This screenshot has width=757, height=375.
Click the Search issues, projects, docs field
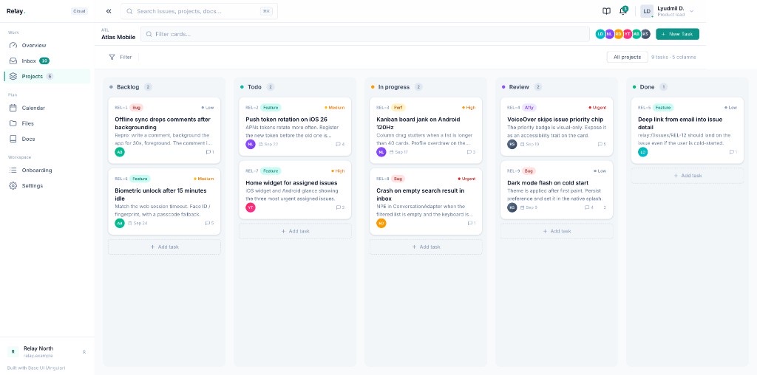coord(199,11)
